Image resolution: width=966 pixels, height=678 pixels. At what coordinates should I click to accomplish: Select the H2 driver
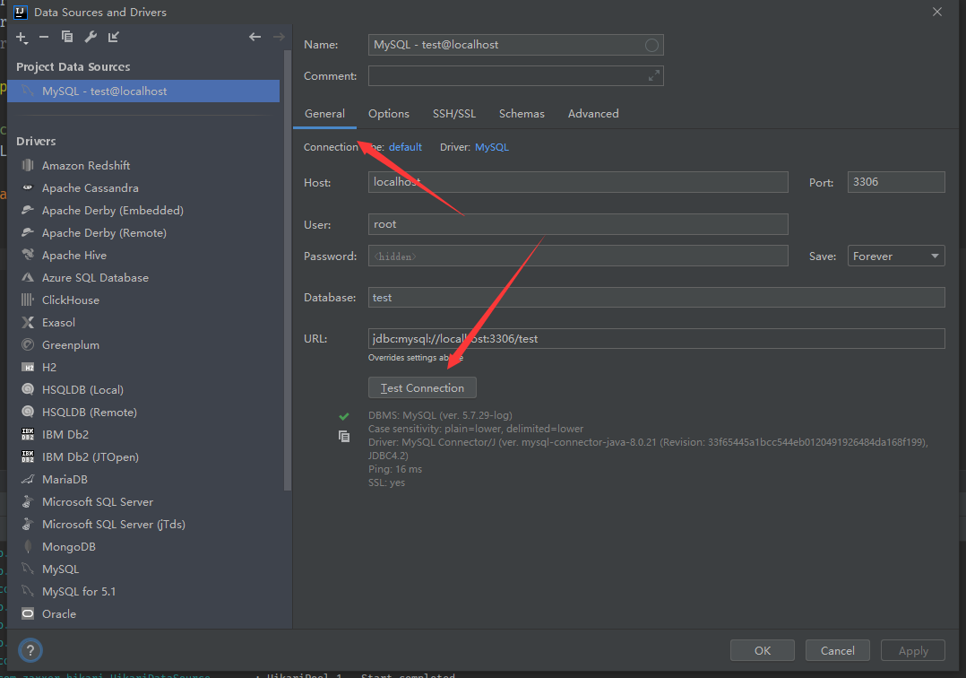(48, 368)
